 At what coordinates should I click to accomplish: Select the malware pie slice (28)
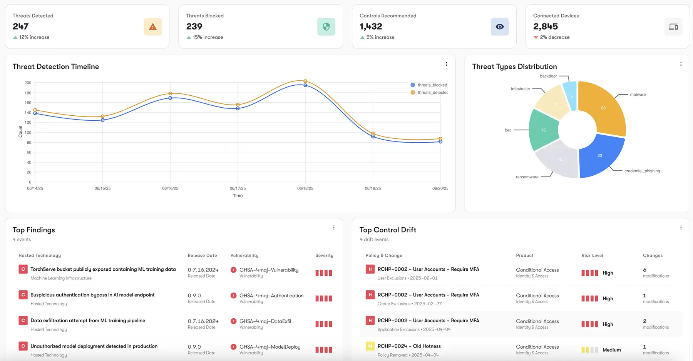pyautogui.click(x=603, y=108)
